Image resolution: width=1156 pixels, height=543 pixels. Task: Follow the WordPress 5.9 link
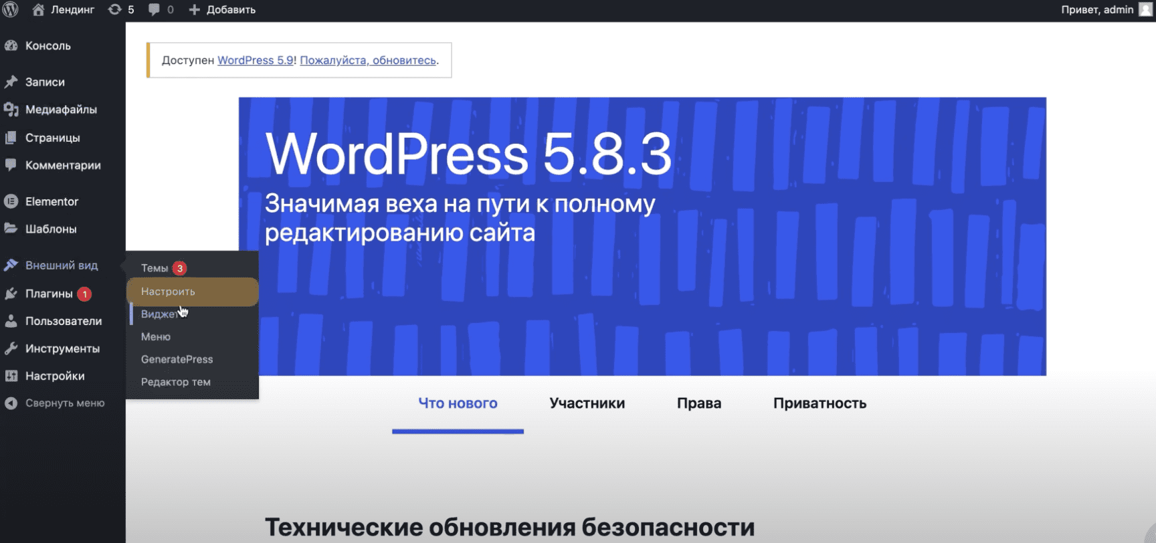click(x=256, y=60)
